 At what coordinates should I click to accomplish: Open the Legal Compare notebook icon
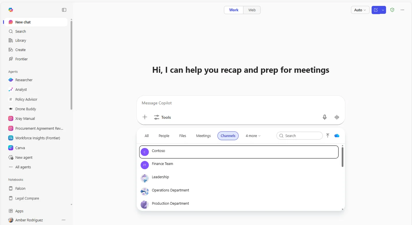11,198
